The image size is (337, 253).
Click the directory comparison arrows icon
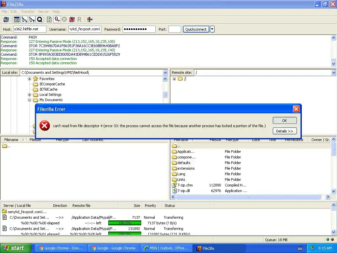pyautogui.click(x=90, y=19)
